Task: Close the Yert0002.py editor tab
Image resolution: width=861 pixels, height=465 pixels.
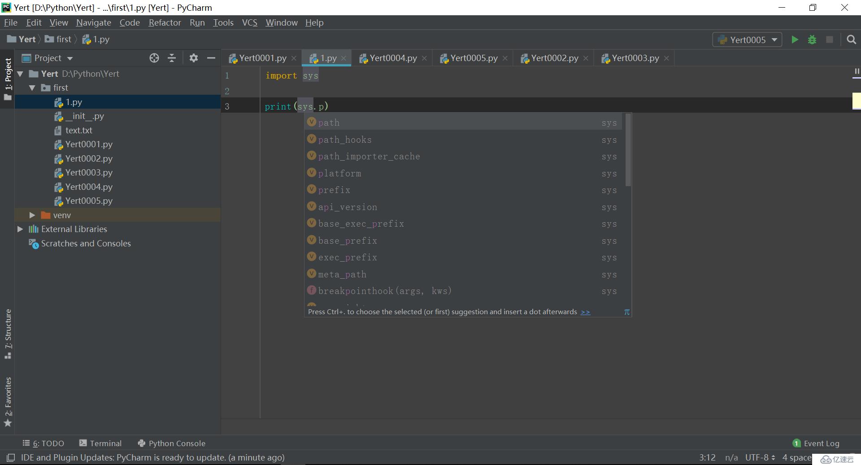Action: pos(586,58)
